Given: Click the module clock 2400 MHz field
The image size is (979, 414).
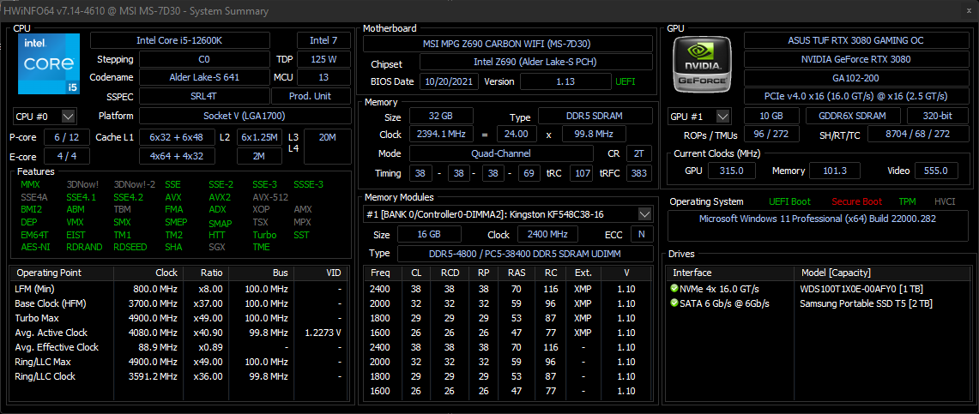Looking at the screenshot, I should click(x=547, y=235).
